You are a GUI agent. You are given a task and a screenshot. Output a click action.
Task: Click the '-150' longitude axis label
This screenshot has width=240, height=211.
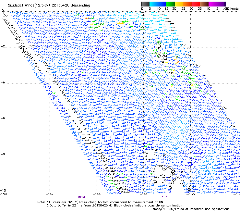pyautogui.click(x=4, y=194)
